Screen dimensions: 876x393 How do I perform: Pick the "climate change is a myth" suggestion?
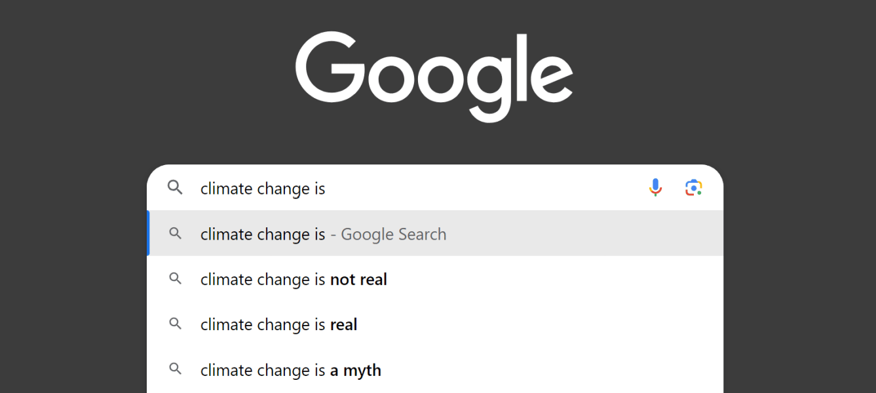click(290, 370)
